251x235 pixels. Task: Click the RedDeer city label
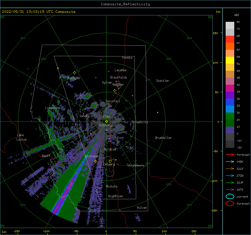click(118, 85)
